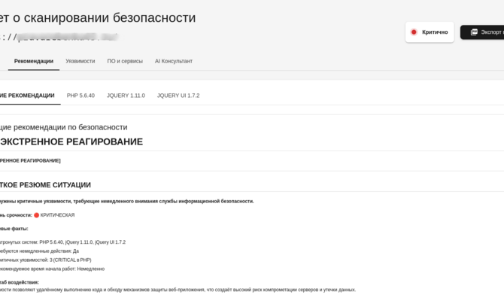Click the КРИТИЧЕСКАЯ urgency text
Viewport: 504px width, 301px height.
pos(57,215)
